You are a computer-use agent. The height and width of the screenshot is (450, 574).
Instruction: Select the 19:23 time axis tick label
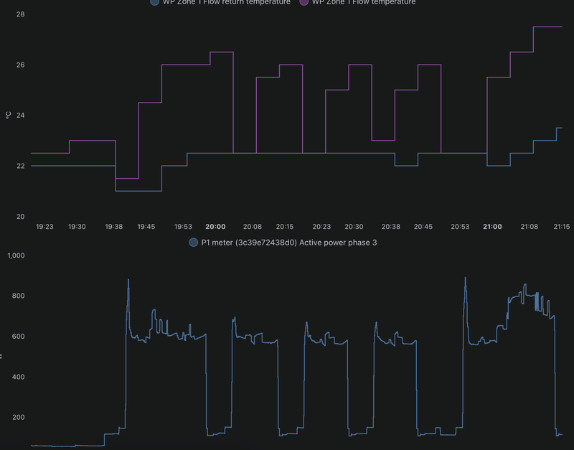tap(44, 227)
